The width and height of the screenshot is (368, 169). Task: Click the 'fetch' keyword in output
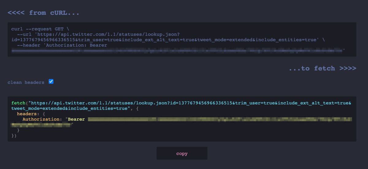click(18, 103)
